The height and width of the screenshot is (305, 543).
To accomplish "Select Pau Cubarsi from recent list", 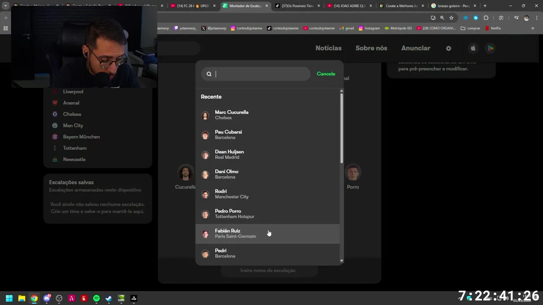I will pyautogui.click(x=268, y=135).
